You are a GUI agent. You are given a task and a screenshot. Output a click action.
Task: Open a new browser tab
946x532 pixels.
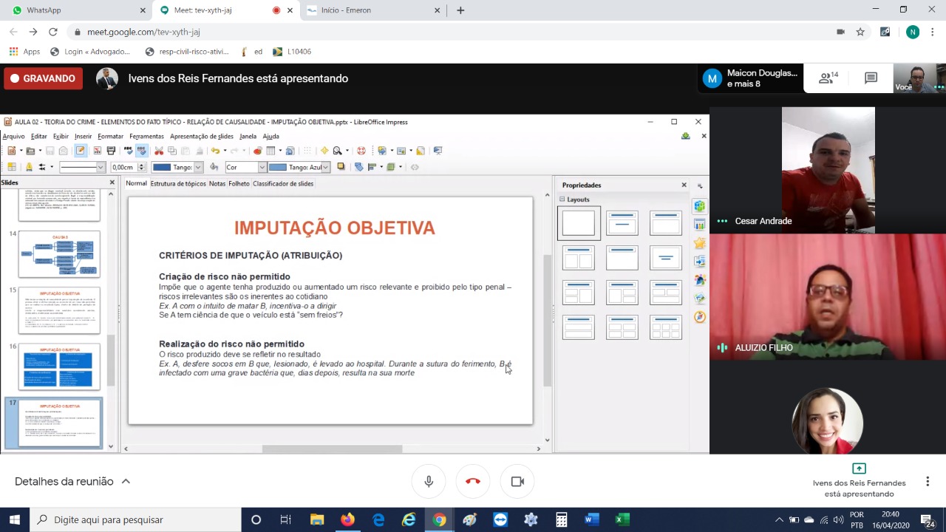click(460, 10)
